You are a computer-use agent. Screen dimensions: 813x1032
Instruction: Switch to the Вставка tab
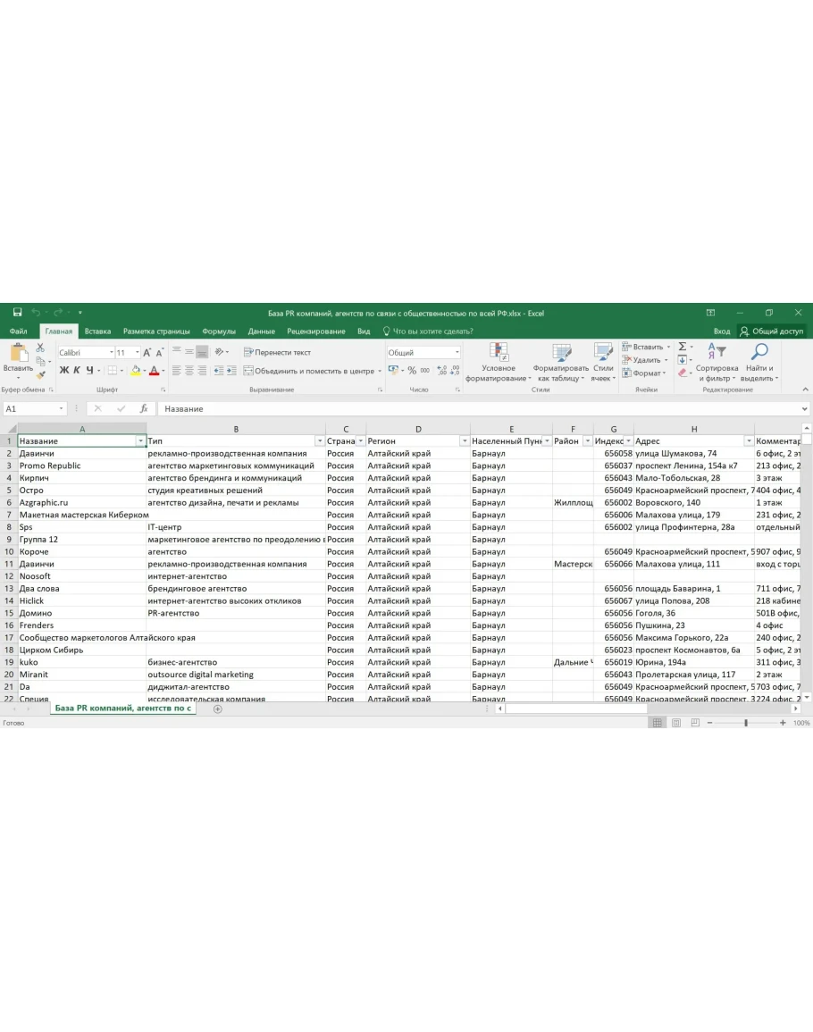97,331
